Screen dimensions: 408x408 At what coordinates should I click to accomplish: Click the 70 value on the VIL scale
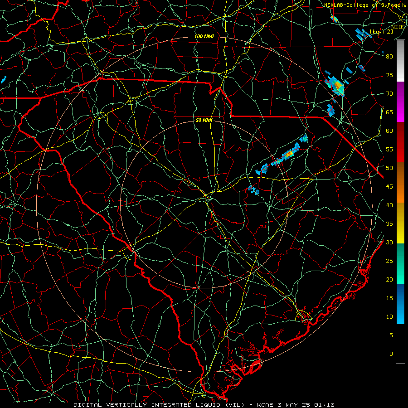click(389, 94)
